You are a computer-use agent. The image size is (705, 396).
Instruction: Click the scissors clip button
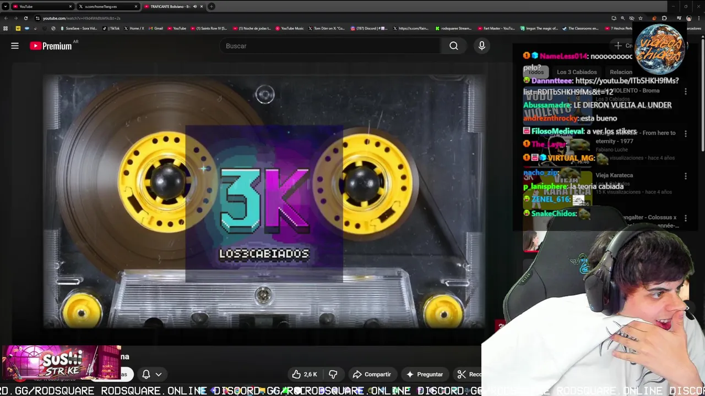[x=468, y=374]
